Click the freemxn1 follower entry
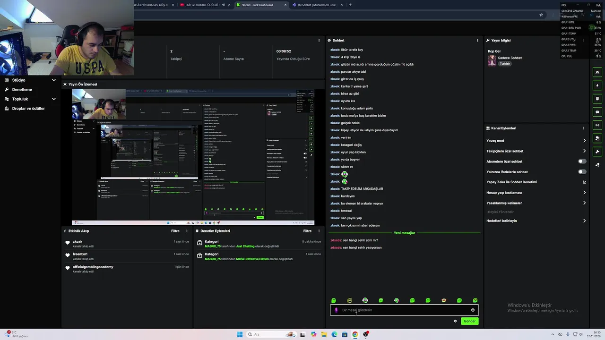Image resolution: width=605 pixels, height=340 pixels. click(x=127, y=256)
